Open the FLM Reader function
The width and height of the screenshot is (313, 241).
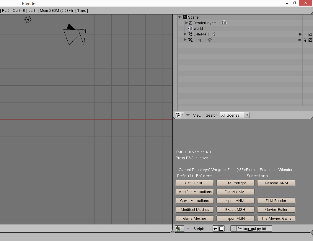coord(276,201)
